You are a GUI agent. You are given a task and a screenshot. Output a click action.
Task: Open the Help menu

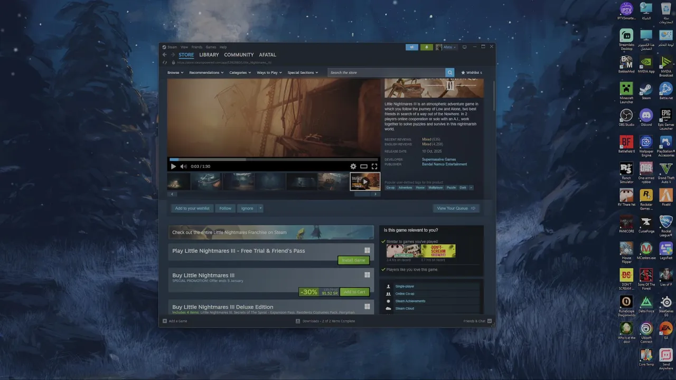coord(223,47)
